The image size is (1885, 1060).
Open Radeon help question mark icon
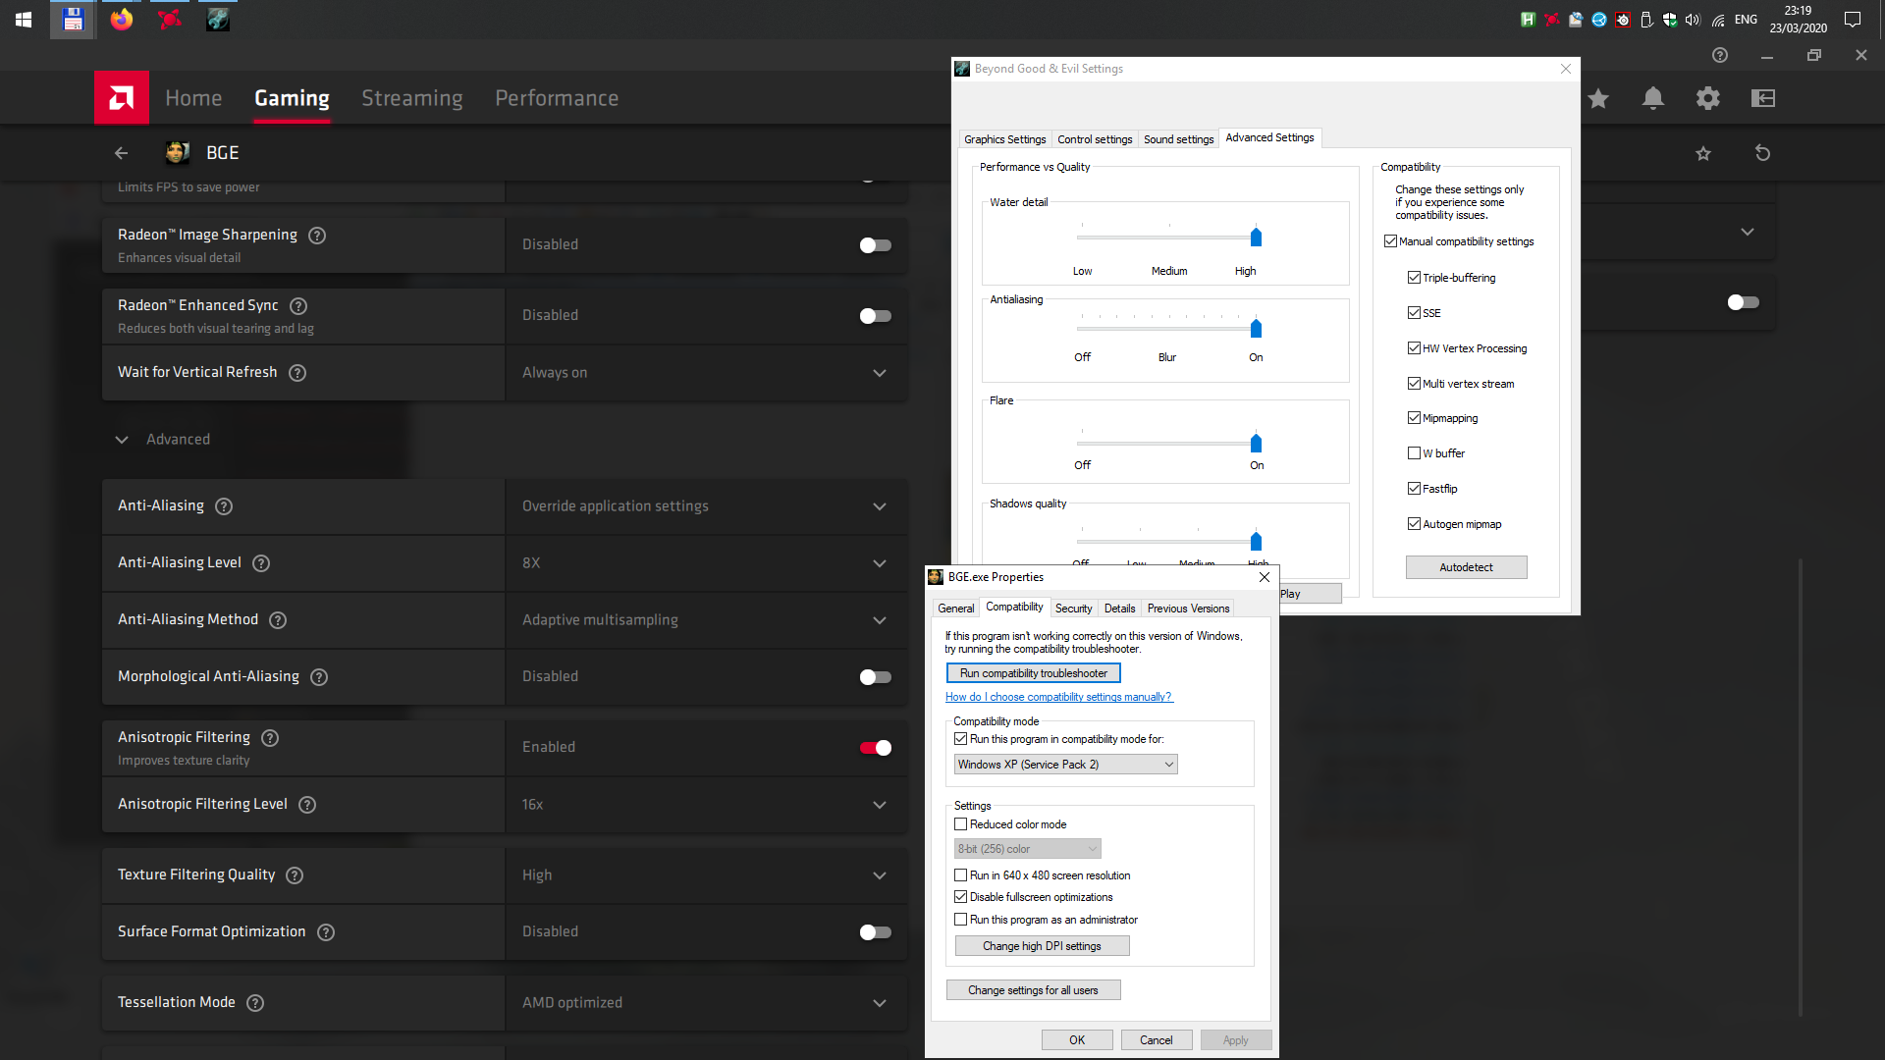pos(1720,55)
